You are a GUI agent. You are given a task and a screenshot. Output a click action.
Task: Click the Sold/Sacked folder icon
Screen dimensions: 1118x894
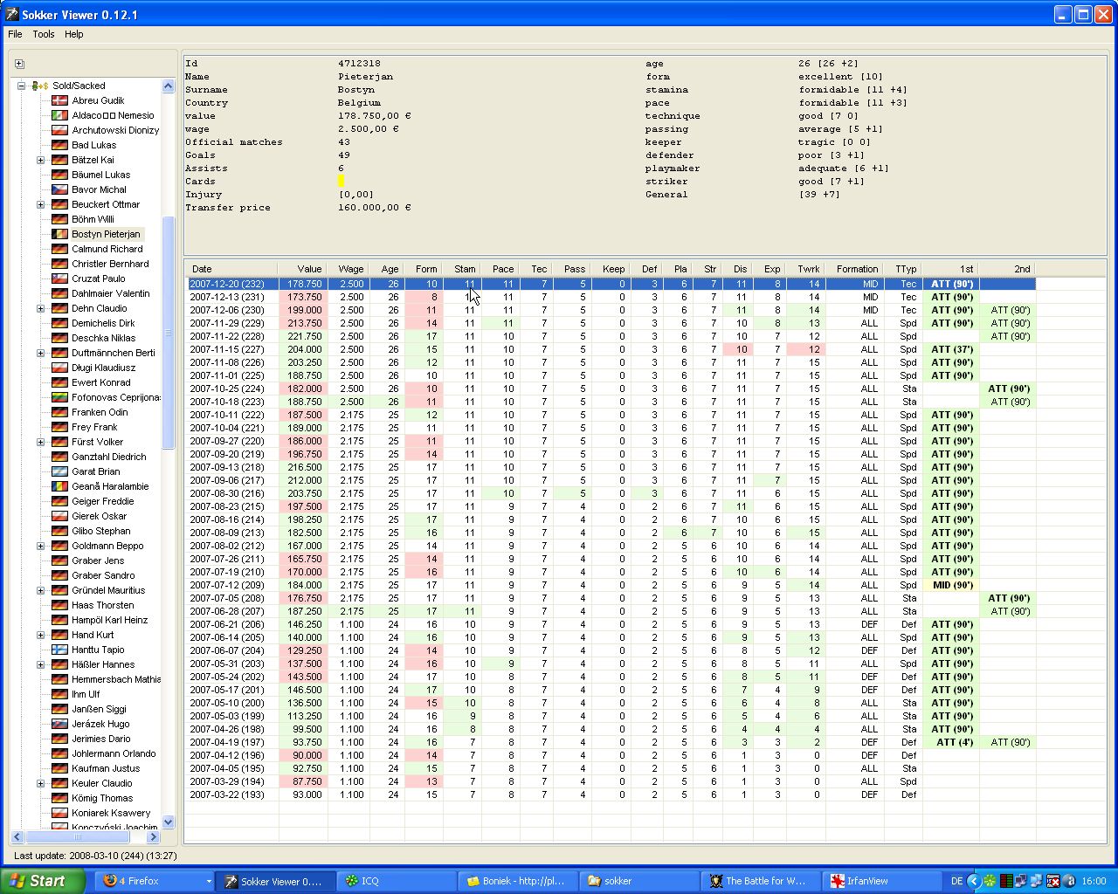[38, 86]
